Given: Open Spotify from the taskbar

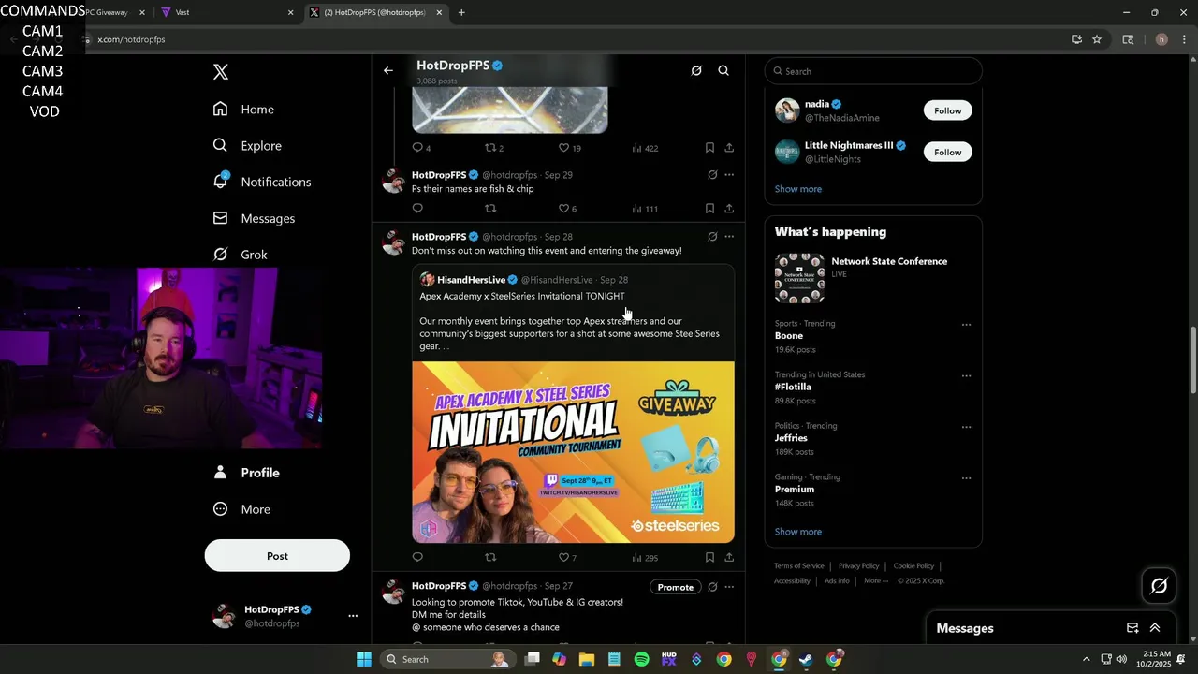Looking at the screenshot, I should 641,659.
